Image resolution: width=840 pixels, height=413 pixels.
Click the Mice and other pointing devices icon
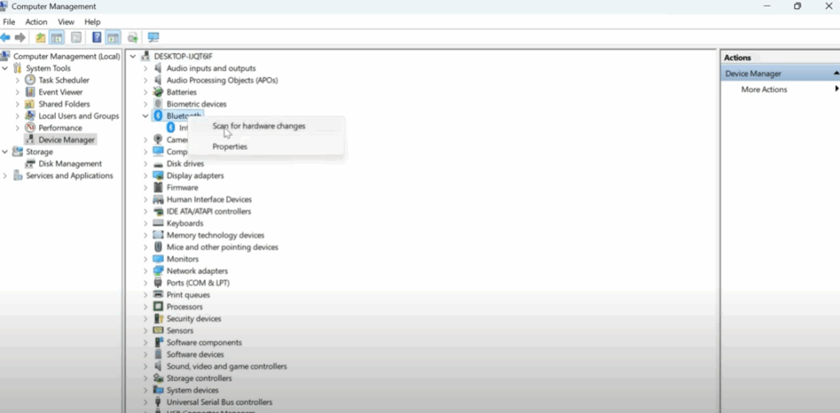click(158, 247)
